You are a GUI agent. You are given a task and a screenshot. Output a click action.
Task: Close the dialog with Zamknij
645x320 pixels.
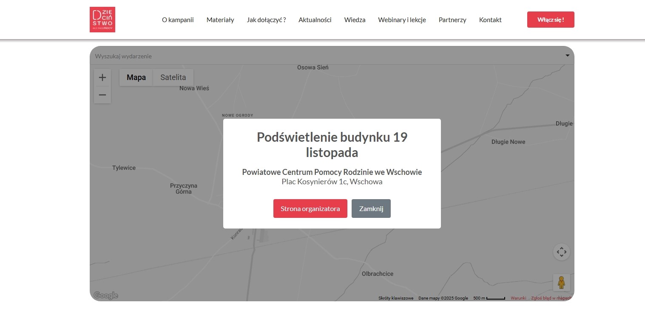pyautogui.click(x=371, y=209)
